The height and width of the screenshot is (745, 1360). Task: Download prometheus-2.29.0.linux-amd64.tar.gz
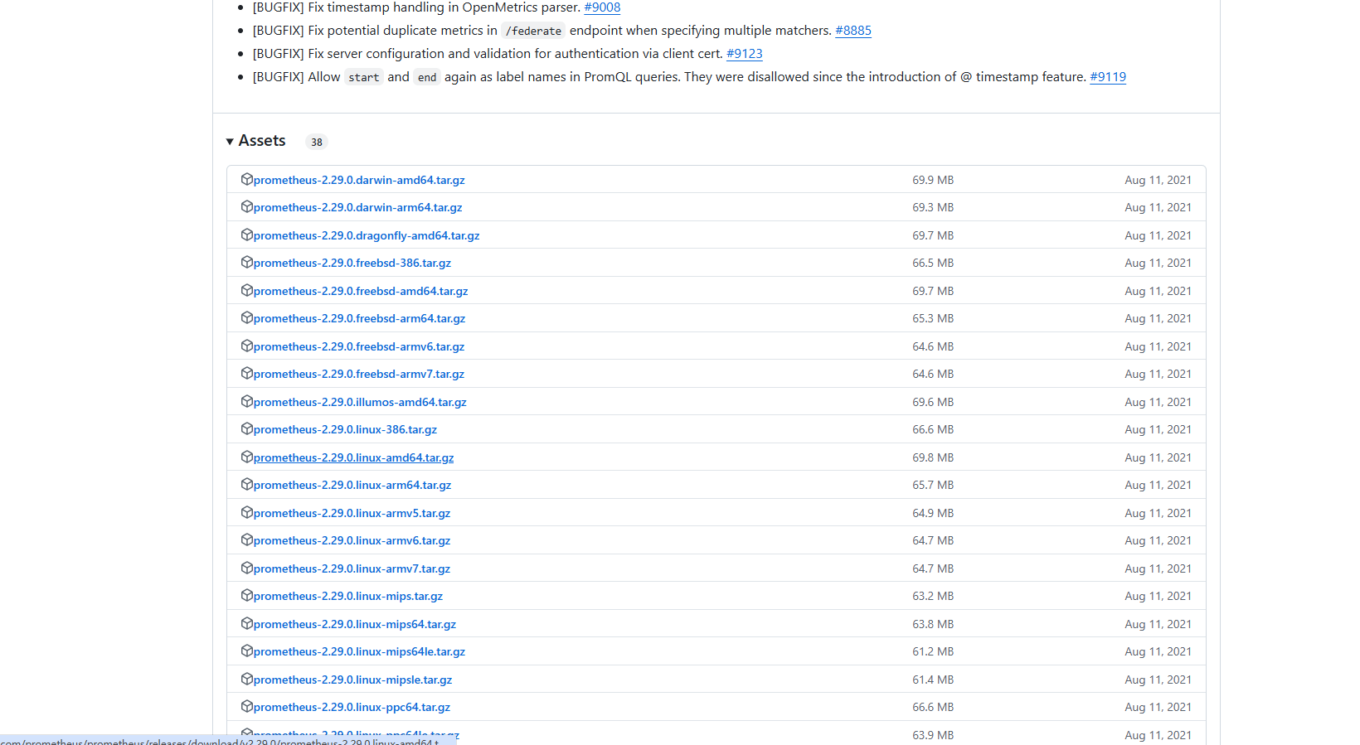pos(354,457)
